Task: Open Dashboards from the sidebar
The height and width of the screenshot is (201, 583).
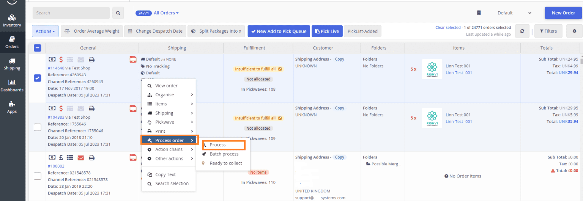Action: (12, 86)
